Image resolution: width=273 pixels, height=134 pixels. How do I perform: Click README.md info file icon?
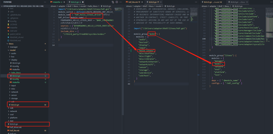point(8,40)
